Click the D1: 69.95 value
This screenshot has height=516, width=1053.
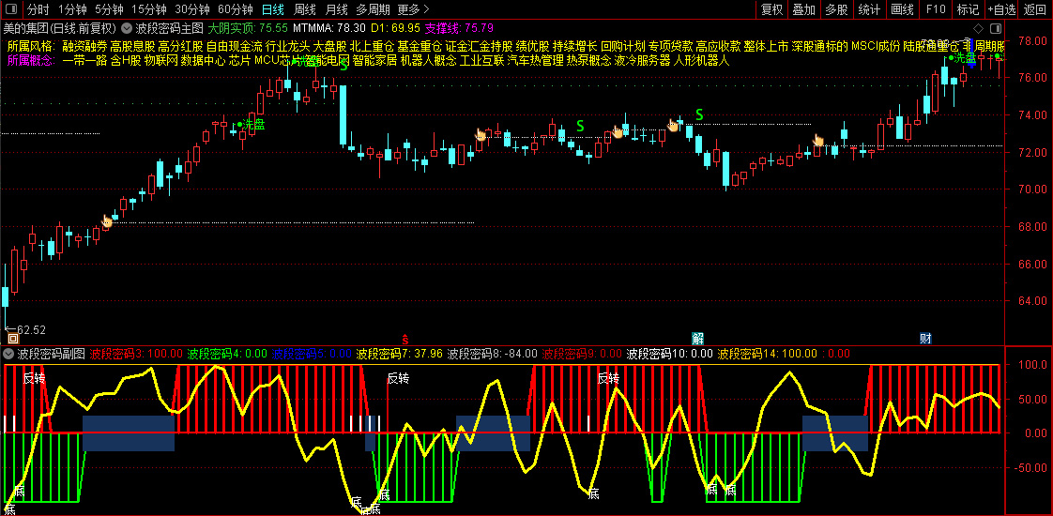coord(395,28)
